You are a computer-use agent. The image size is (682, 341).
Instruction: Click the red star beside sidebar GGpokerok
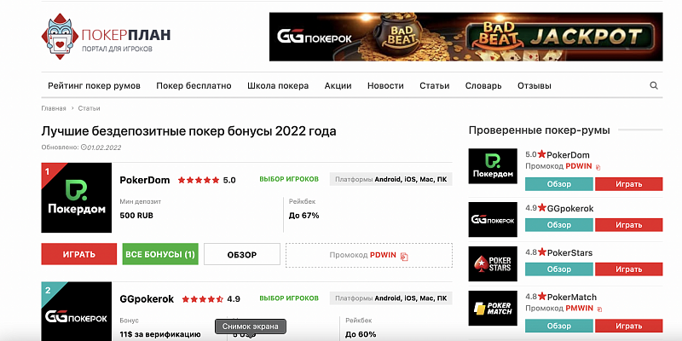541,208
